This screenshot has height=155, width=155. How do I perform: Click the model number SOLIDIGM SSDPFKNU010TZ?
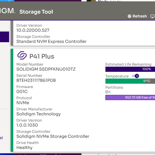coord(46,69)
